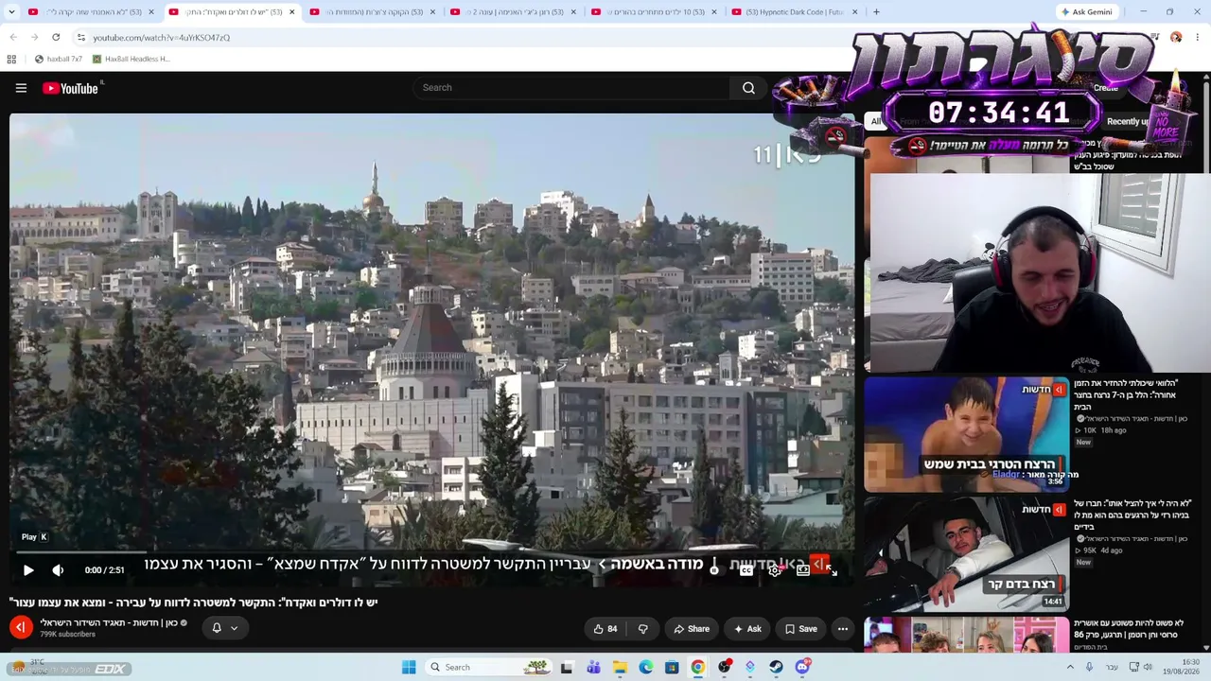The image size is (1211, 681).
Task: Open the more actions three-dot menu
Action: point(843,629)
